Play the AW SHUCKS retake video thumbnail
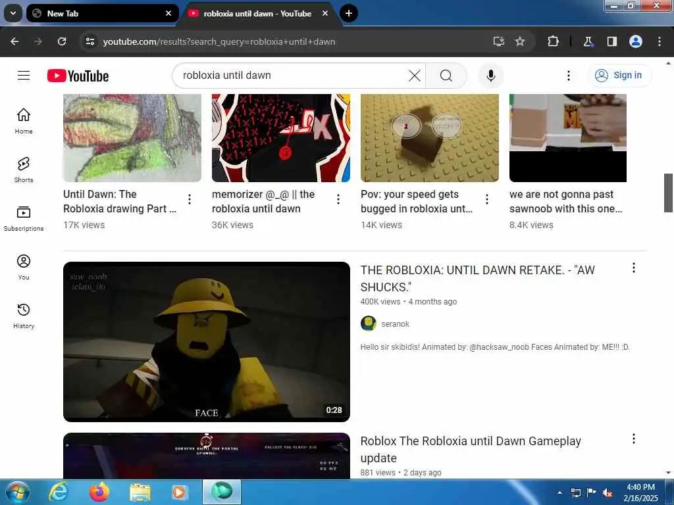The height and width of the screenshot is (505, 674). [207, 342]
